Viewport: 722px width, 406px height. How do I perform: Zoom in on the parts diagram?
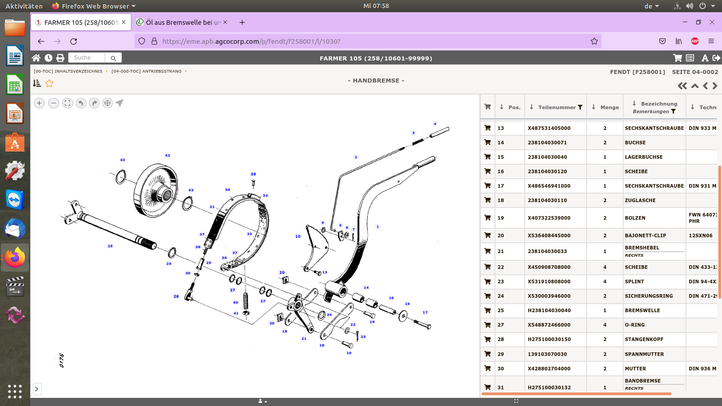click(39, 103)
